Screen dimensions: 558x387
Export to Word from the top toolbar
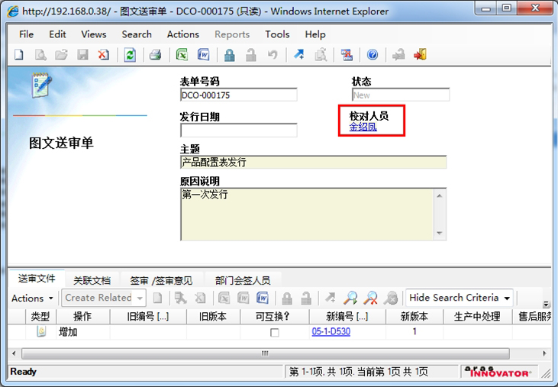[203, 55]
